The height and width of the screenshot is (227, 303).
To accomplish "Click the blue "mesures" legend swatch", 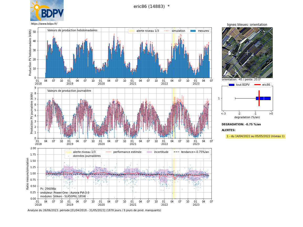I will pyautogui.click(x=193, y=31).
